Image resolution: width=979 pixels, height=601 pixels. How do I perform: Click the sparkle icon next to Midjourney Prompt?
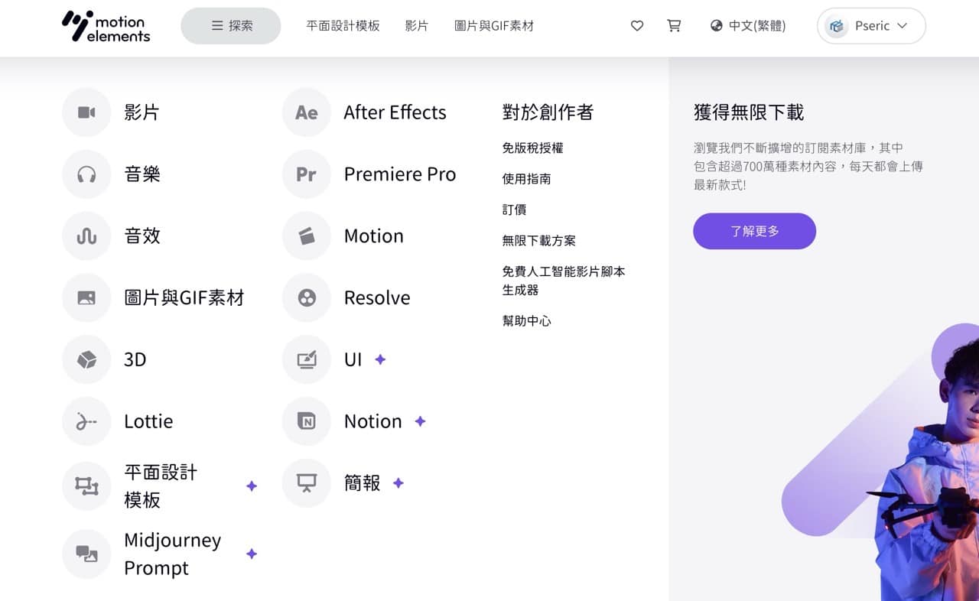tap(252, 554)
